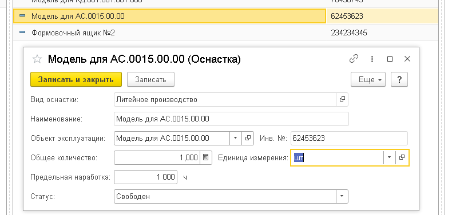Copy a link to this item using the link icon
Viewport: 456px width, 215px height.
[x=354, y=59]
